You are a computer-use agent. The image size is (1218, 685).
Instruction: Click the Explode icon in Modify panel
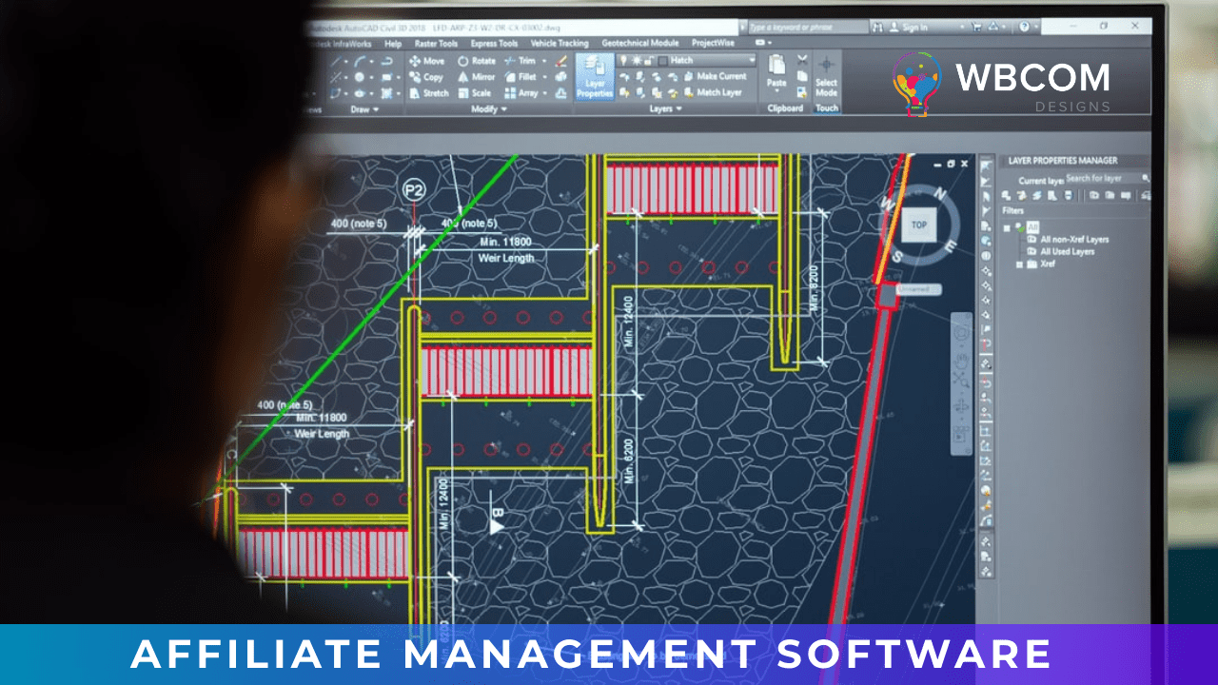(560, 77)
